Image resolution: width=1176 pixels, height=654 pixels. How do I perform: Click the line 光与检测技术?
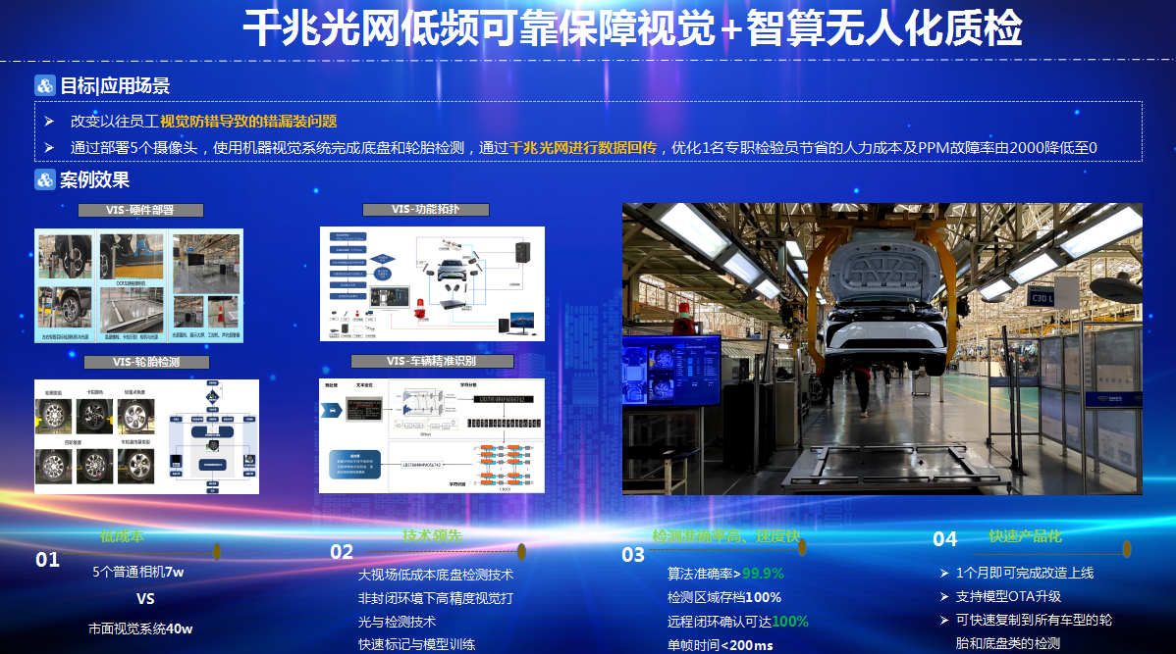click(x=397, y=622)
